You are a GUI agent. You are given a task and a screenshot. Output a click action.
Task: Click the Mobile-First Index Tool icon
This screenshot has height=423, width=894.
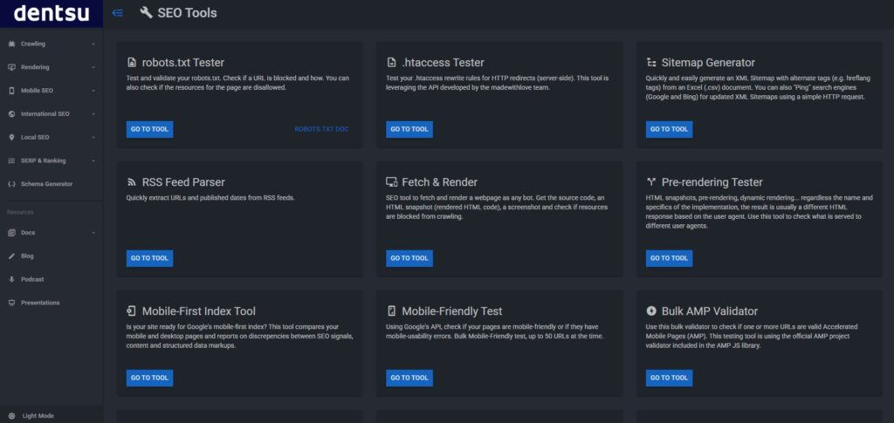[132, 310]
